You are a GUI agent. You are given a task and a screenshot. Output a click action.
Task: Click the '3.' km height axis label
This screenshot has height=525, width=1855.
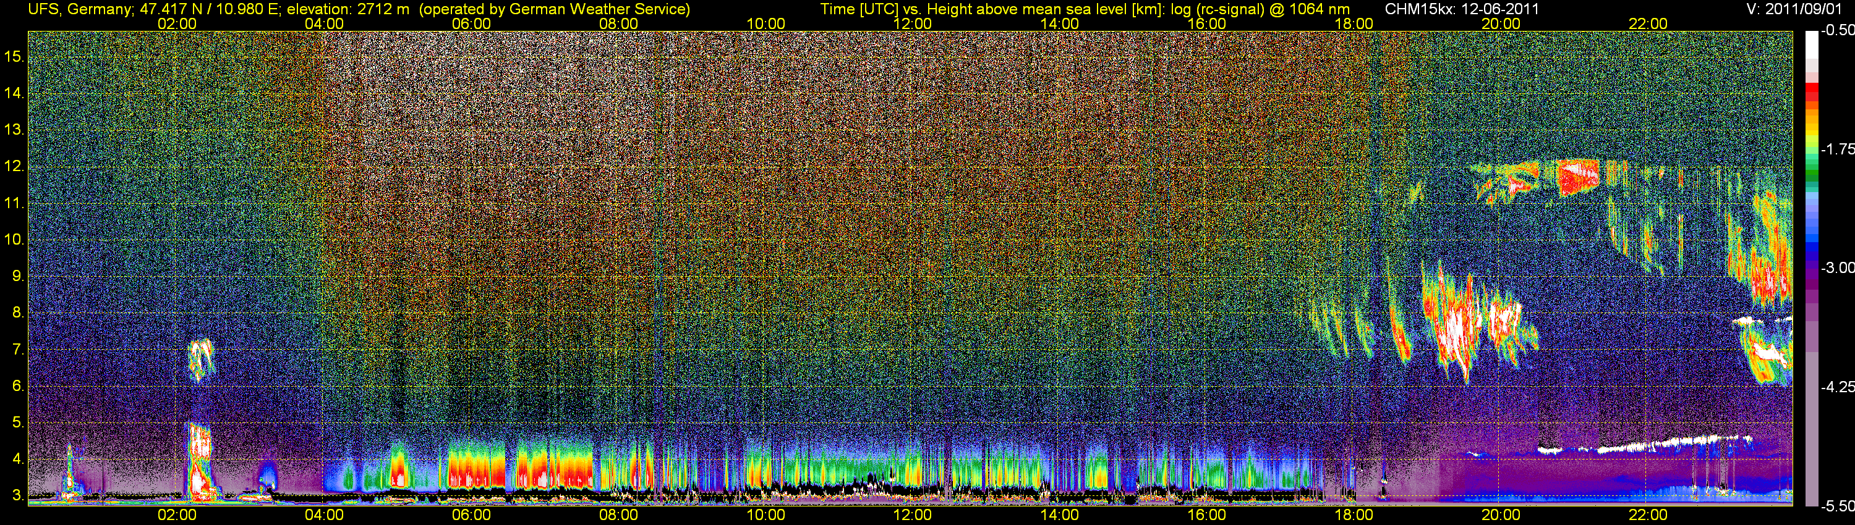pyautogui.click(x=18, y=495)
